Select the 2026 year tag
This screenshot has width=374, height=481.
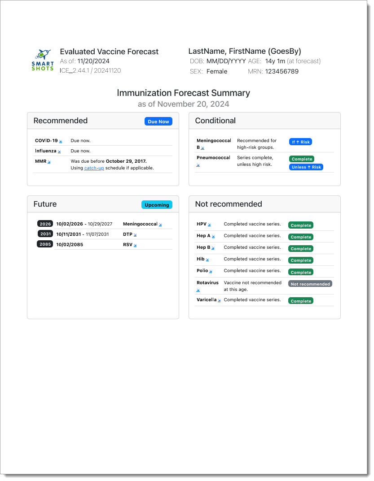(45, 224)
